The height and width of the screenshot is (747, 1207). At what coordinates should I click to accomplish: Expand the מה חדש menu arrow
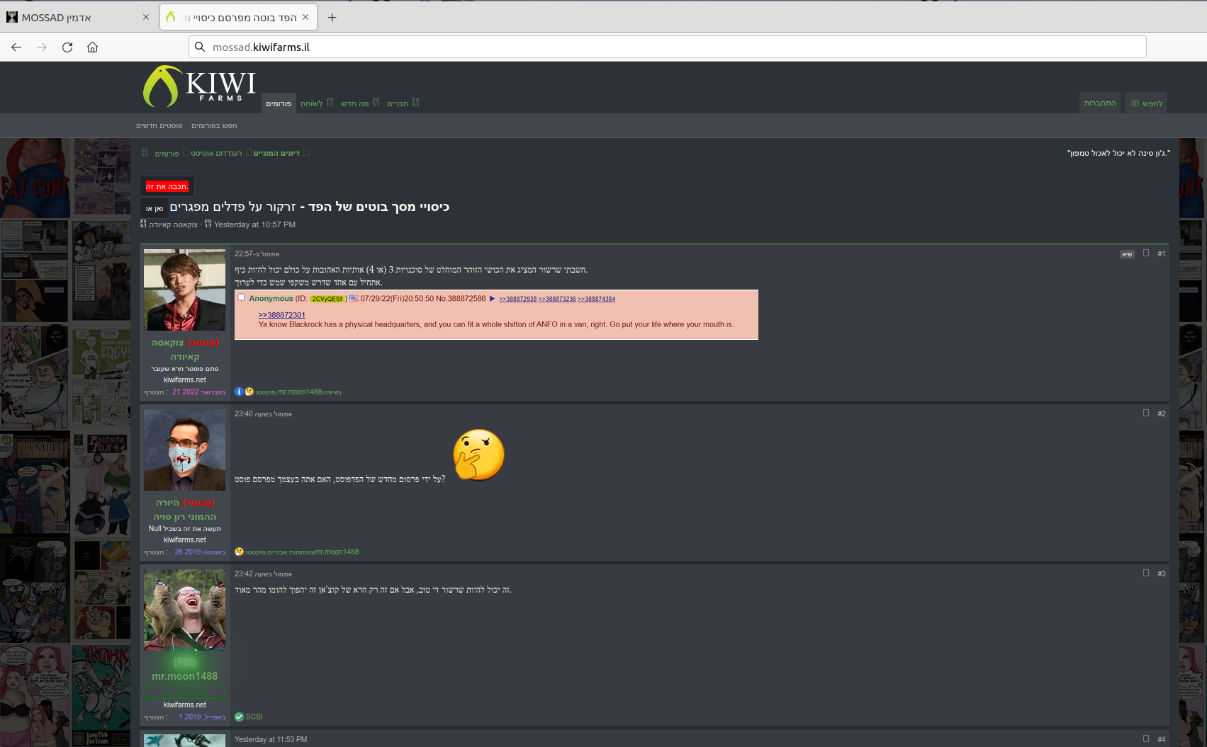pos(376,103)
